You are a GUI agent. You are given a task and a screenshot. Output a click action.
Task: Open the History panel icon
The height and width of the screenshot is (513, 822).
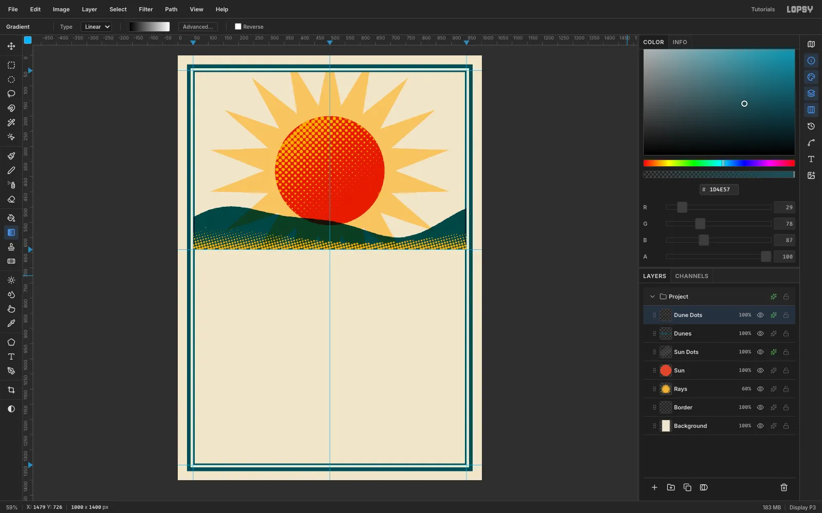coord(811,126)
